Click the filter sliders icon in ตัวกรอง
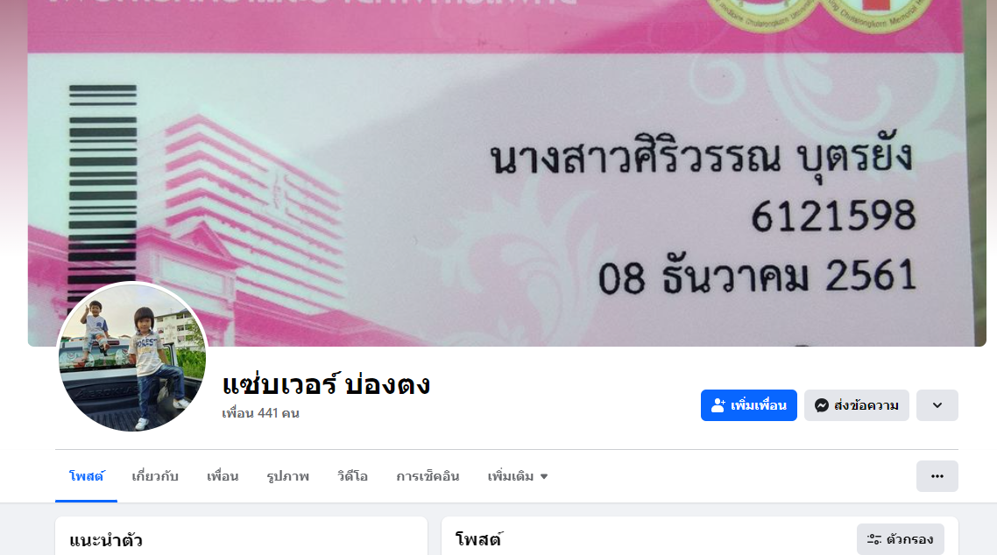 click(x=874, y=539)
